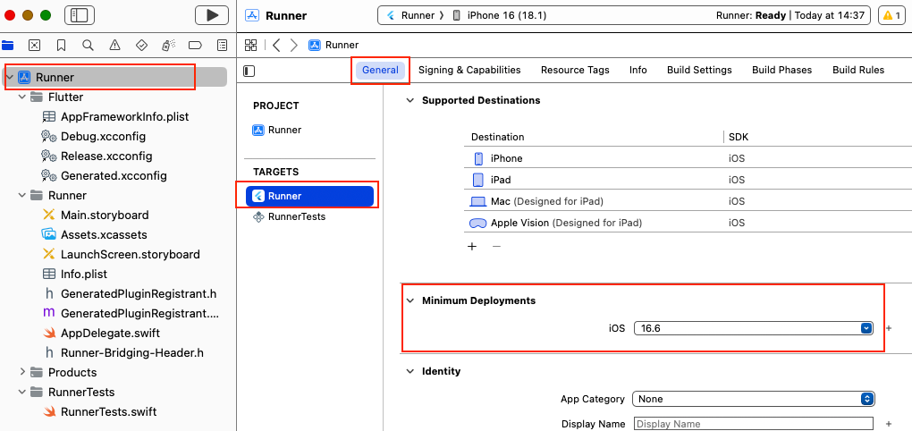This screenshot has height=431, width=912.
Task: Select the Mac (Designed for iPad) row
Action: pyautogui.click(x=688, y=201)
